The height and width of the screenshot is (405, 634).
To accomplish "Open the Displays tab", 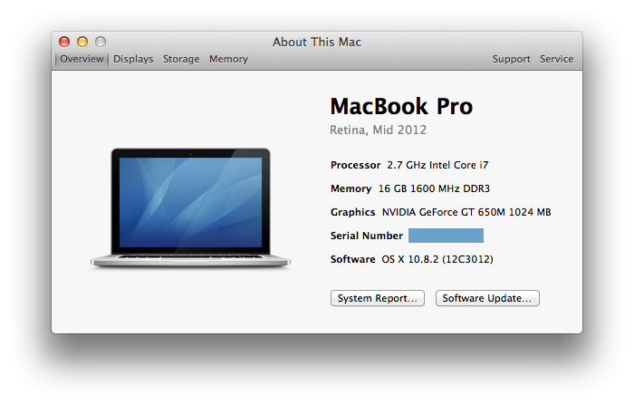I will click(x=133, y=59).
